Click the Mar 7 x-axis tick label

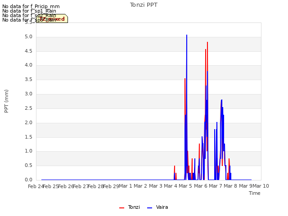pos(216,186)
